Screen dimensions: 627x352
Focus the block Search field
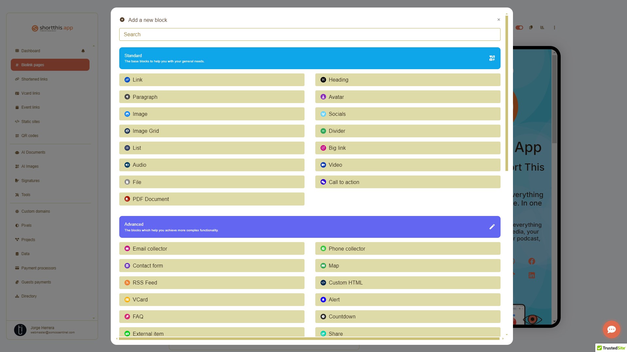coord(309,35)
